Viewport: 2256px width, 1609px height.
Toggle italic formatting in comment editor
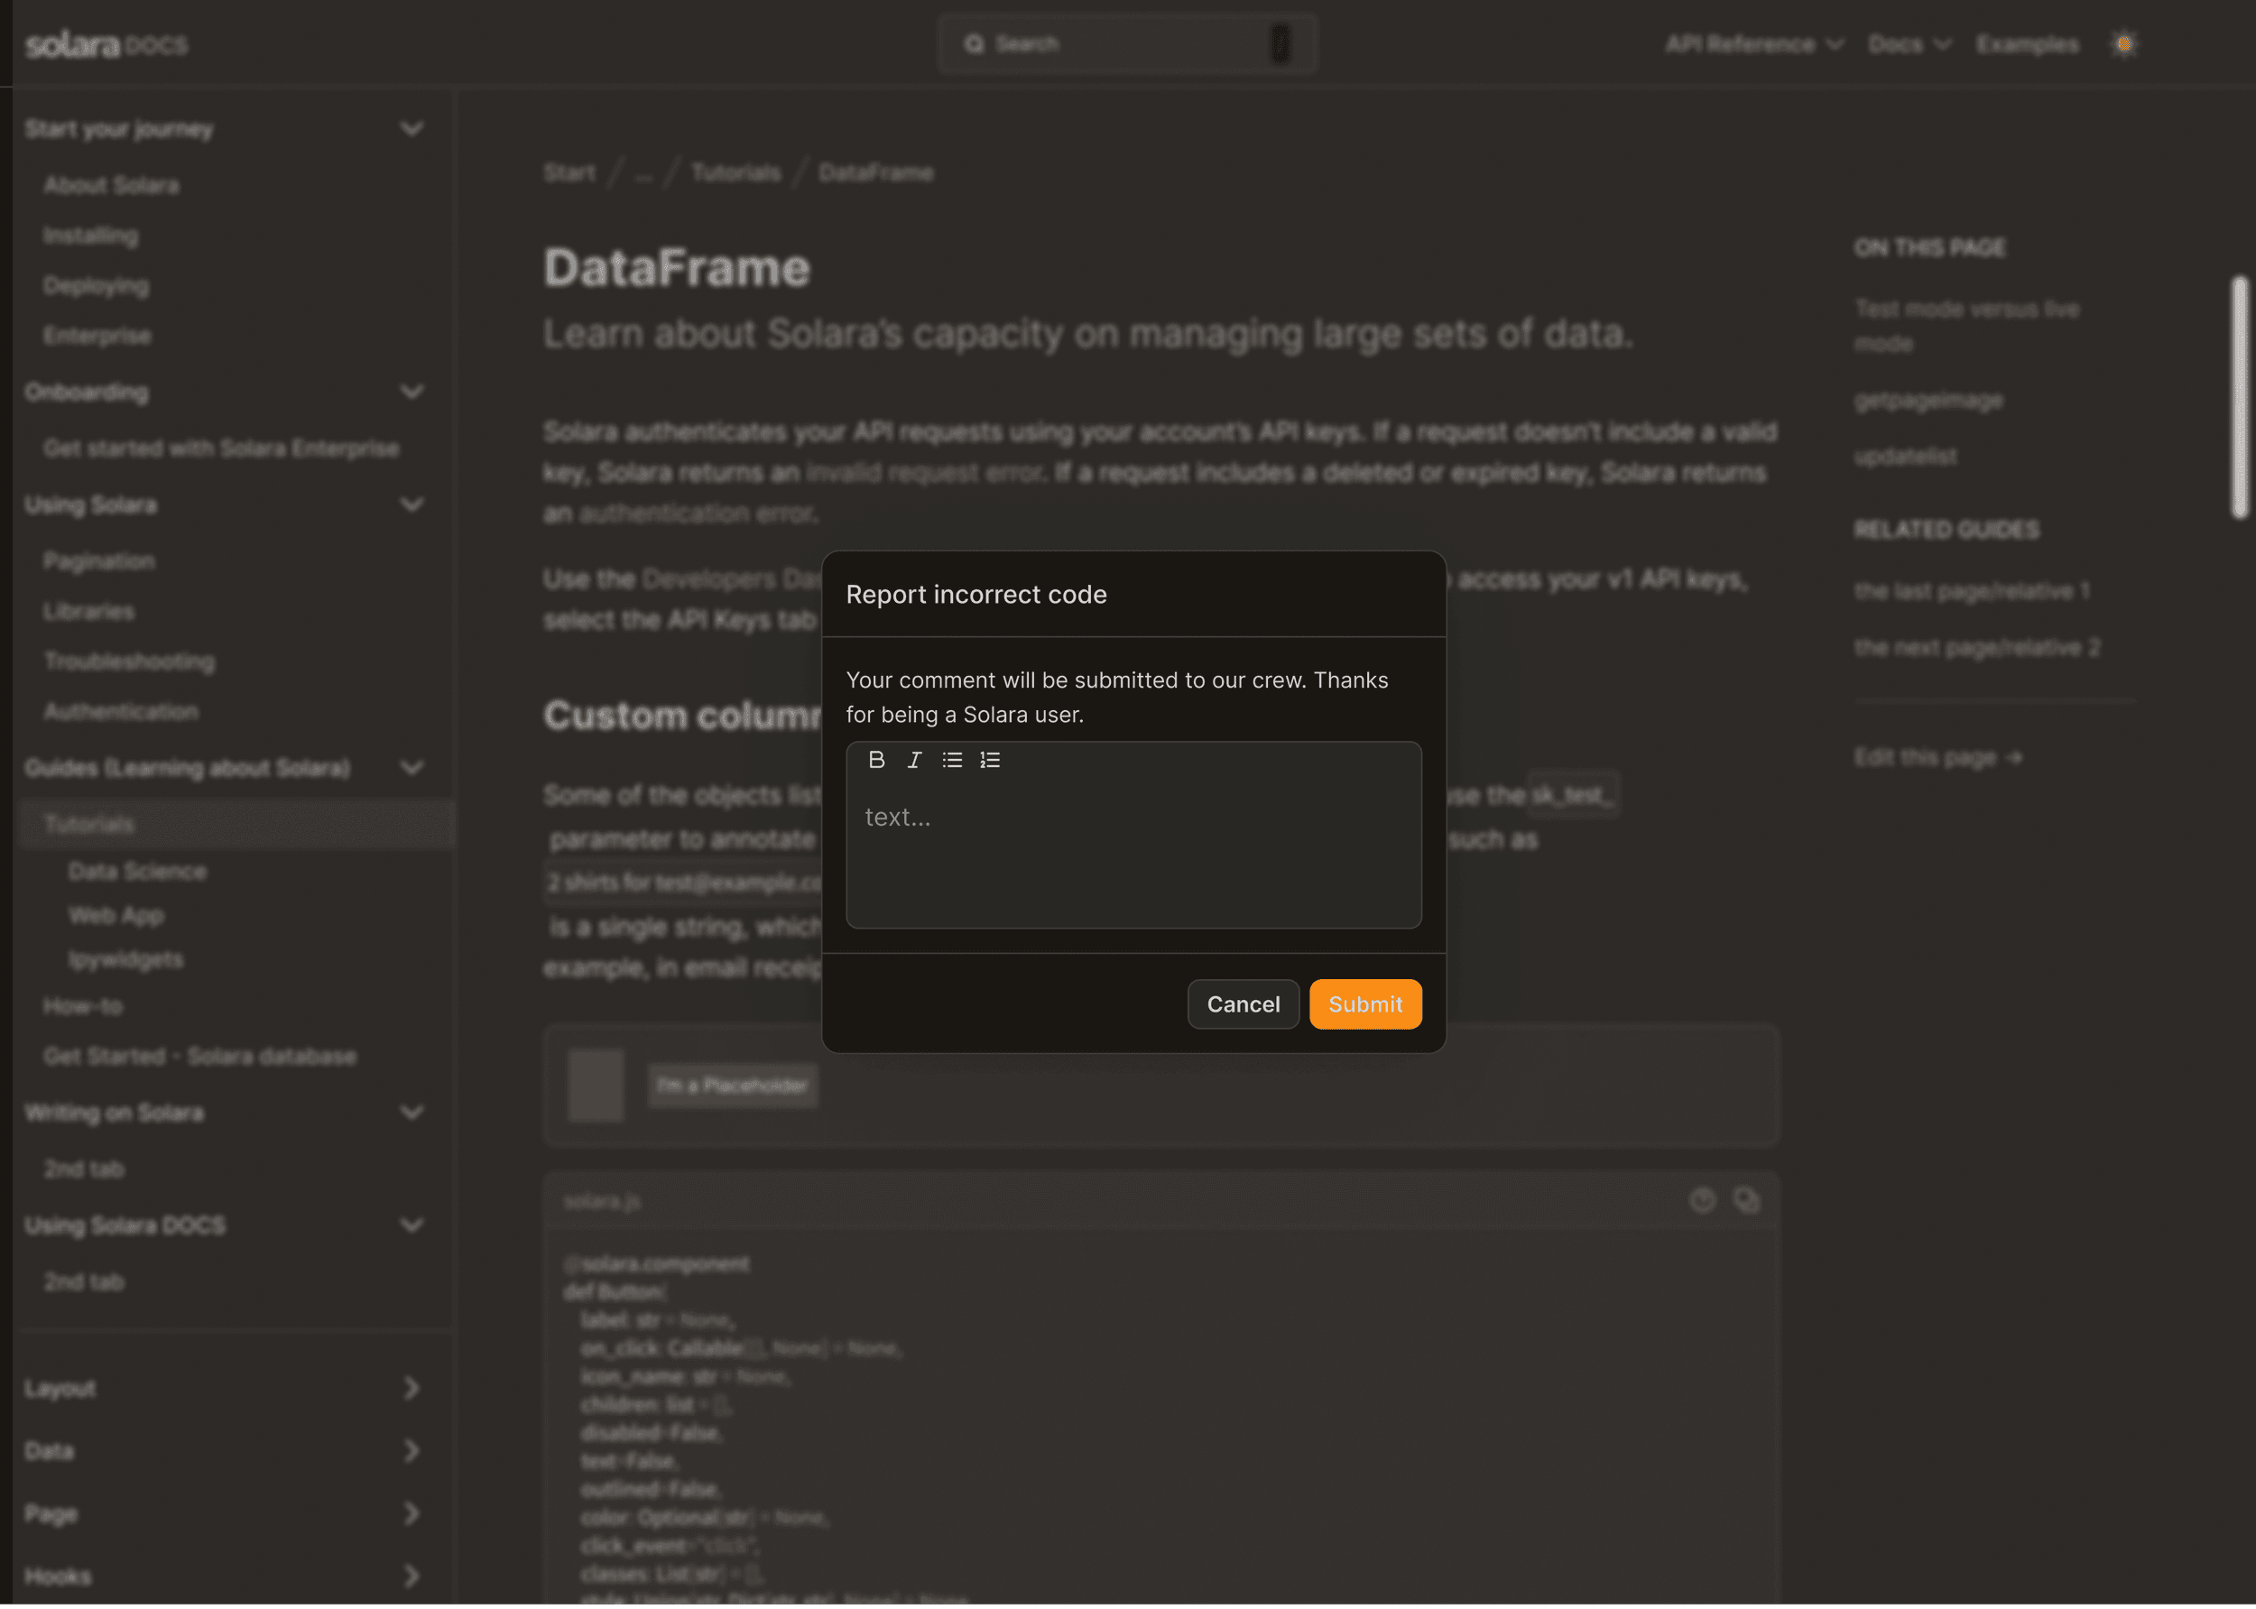tap(913, 760)
